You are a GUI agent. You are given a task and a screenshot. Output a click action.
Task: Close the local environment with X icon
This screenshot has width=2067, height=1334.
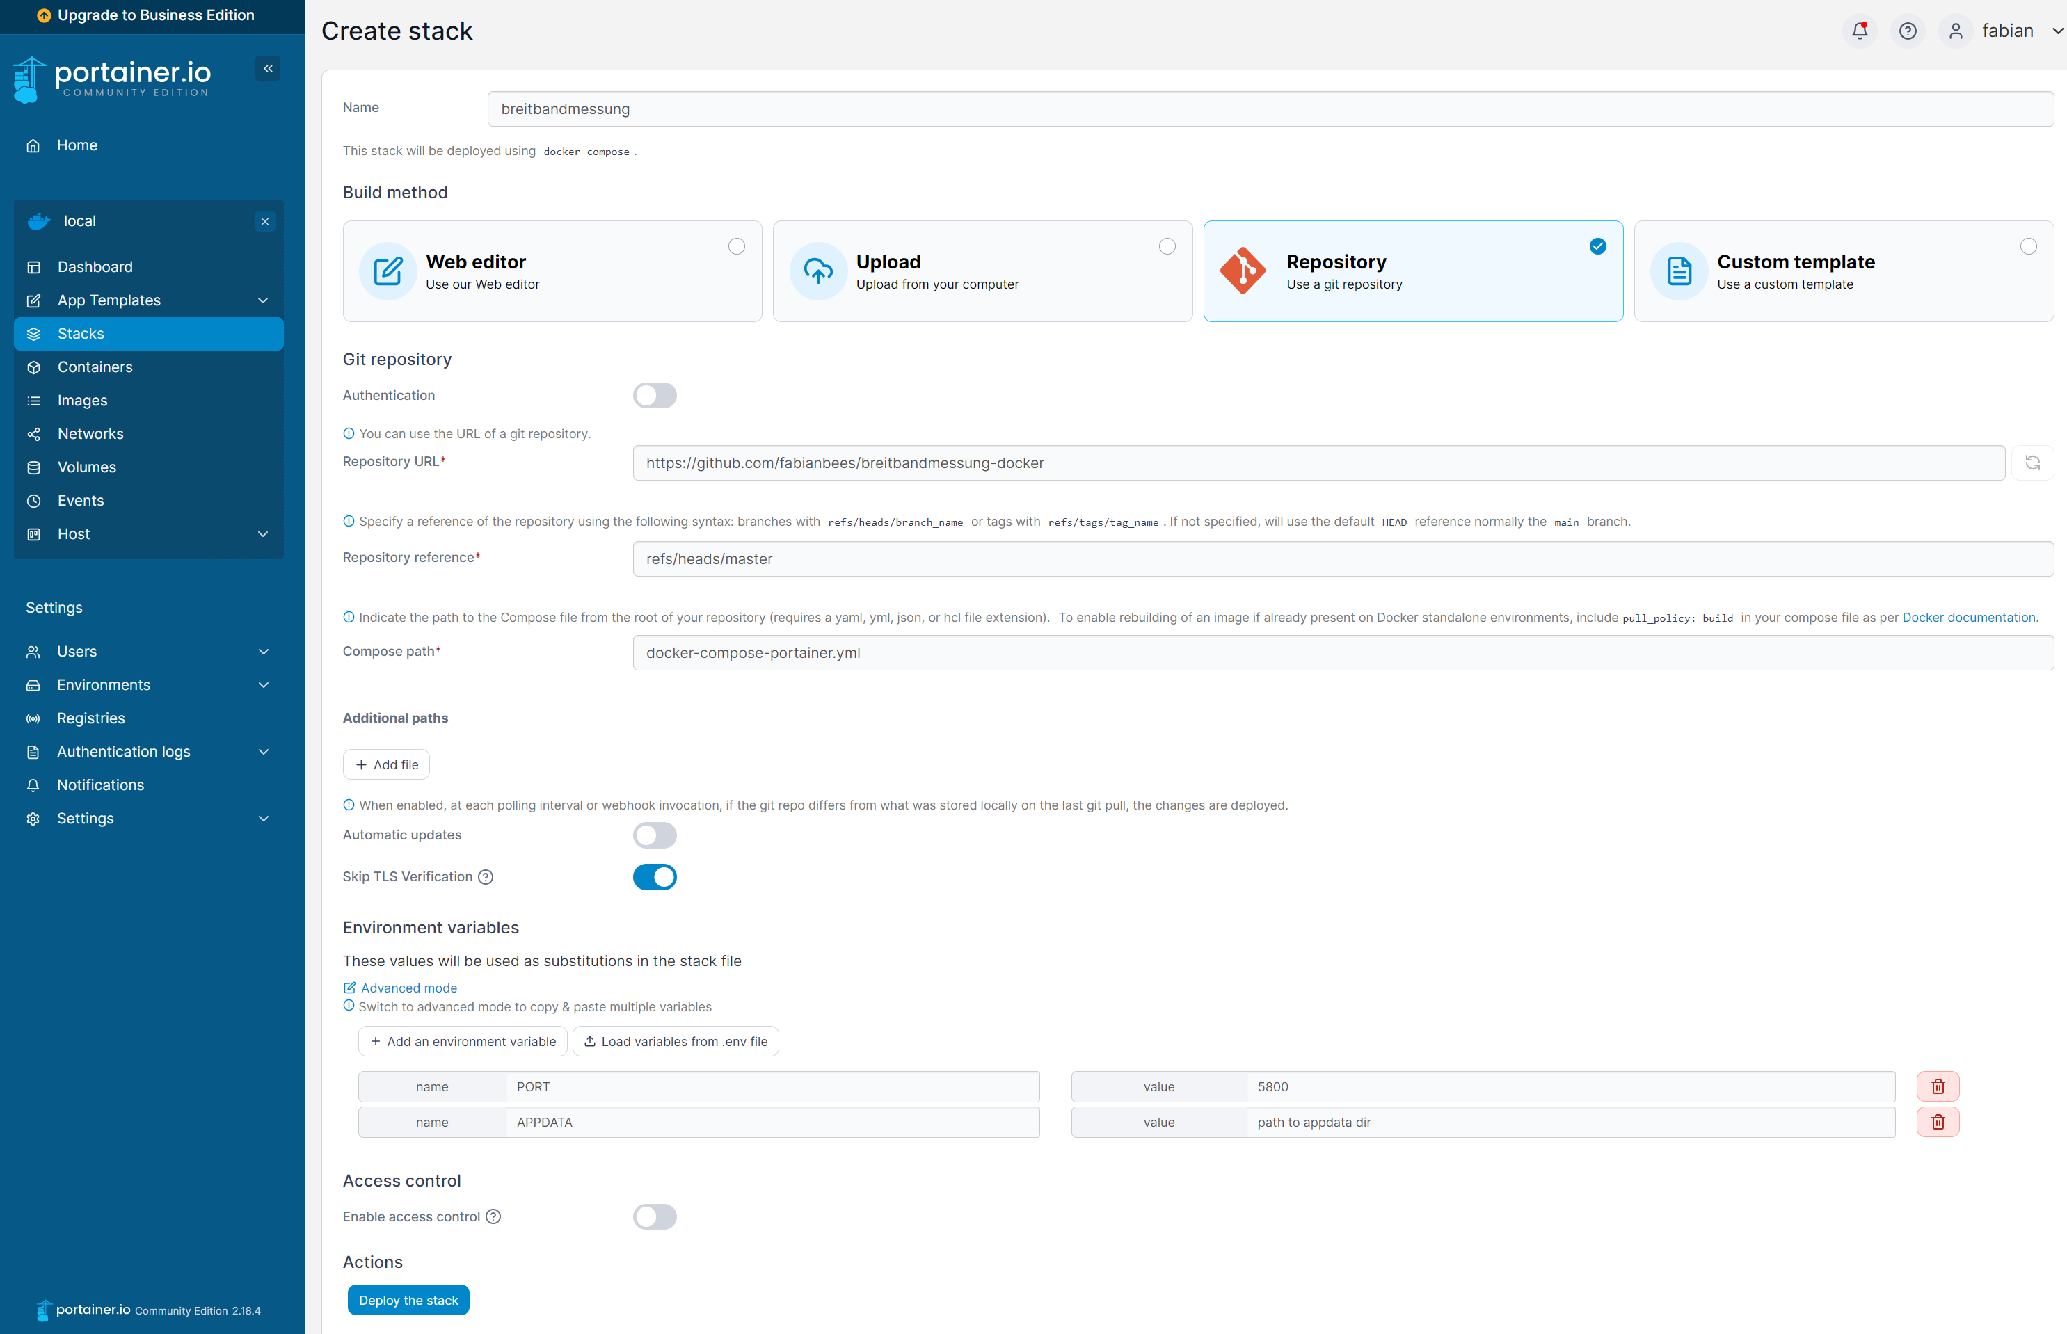point(265,222)
